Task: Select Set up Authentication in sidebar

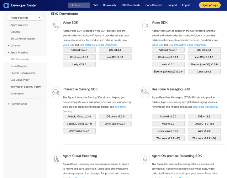Action: point(23,39)
